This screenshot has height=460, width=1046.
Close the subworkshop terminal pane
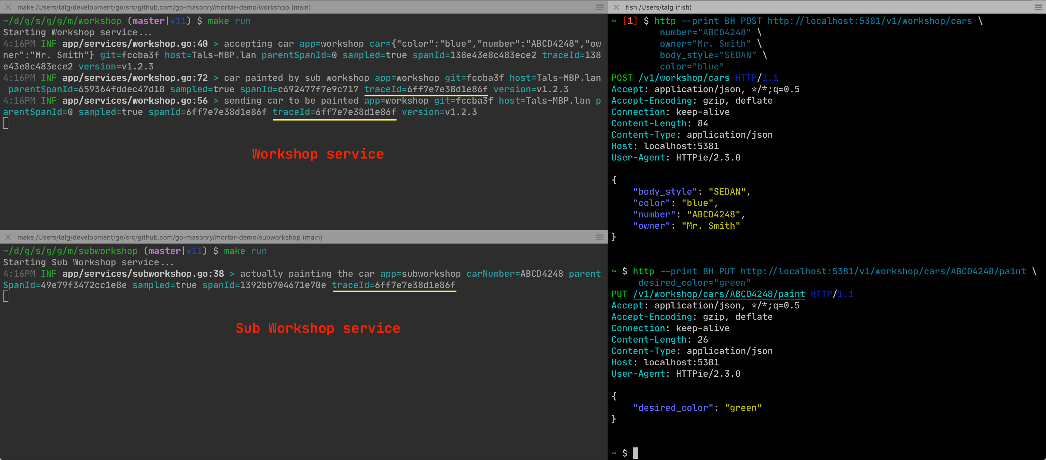pos(8,237)
